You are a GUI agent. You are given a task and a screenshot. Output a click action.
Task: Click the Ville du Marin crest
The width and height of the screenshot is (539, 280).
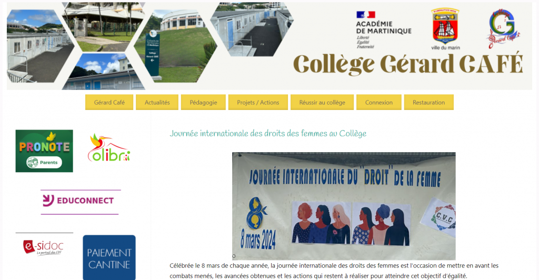445,29
